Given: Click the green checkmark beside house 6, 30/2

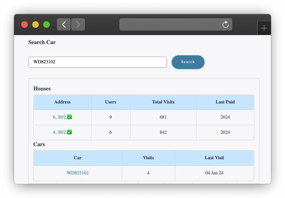Looking at the screenshot, I should 69,117.
